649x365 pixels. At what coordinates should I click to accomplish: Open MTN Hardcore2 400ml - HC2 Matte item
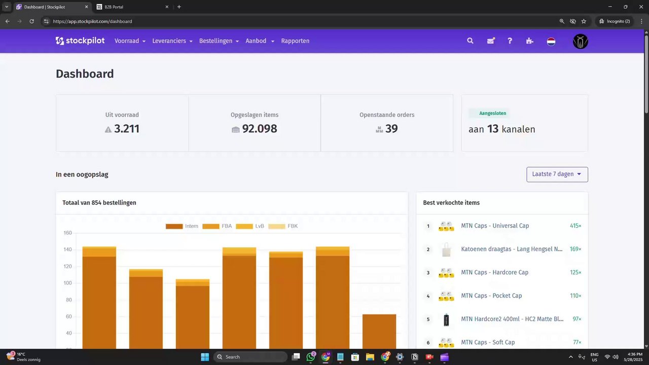[512, 319]
